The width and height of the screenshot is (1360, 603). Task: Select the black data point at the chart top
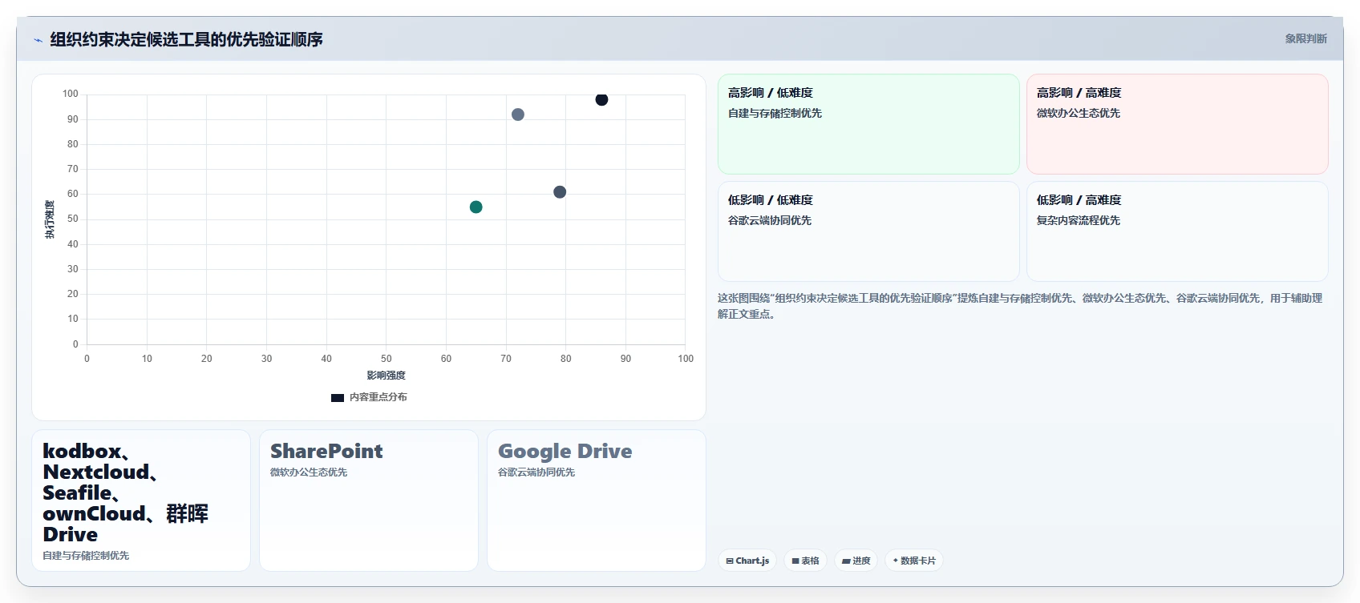tap(601, 99)
